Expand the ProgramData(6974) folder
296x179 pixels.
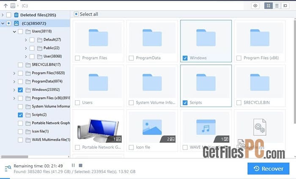pos(14,82)
